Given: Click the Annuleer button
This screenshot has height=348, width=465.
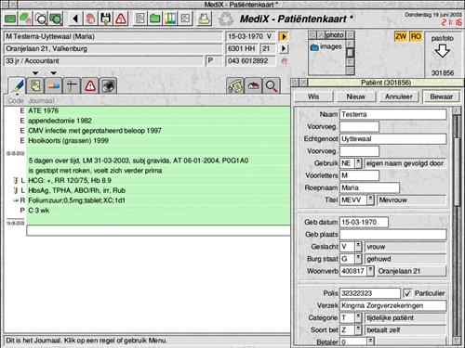Looking at the screenshot, I should (399, 97).
